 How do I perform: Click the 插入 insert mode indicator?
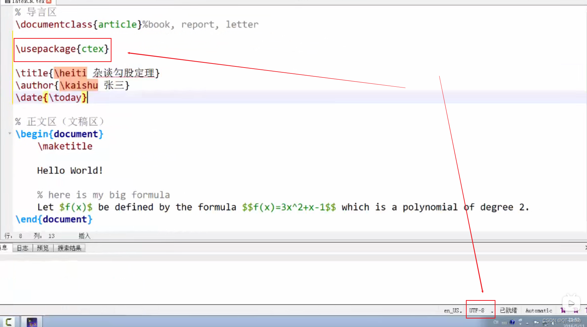point(84,236)
